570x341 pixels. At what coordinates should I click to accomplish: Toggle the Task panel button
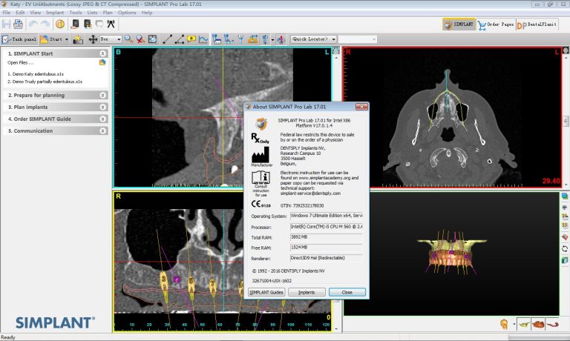point(19,39)
